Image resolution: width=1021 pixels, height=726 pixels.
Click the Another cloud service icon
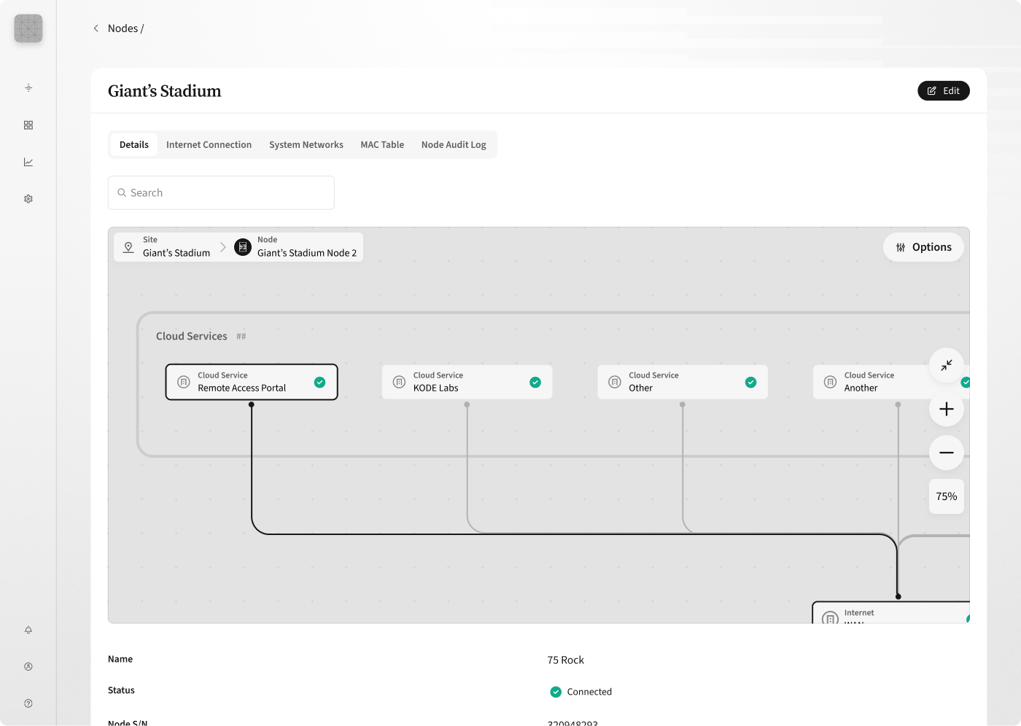point(830,382)
